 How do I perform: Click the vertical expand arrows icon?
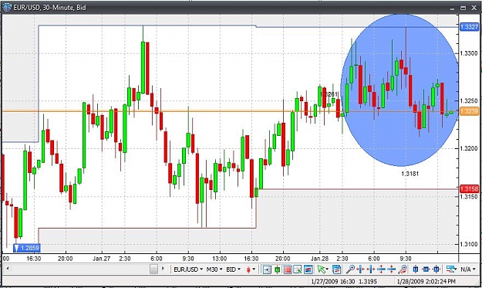(x=381, y=269)
